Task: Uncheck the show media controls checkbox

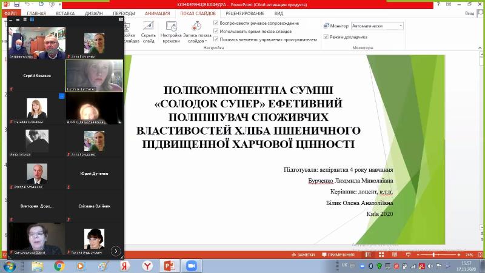Action: [216, 39]
